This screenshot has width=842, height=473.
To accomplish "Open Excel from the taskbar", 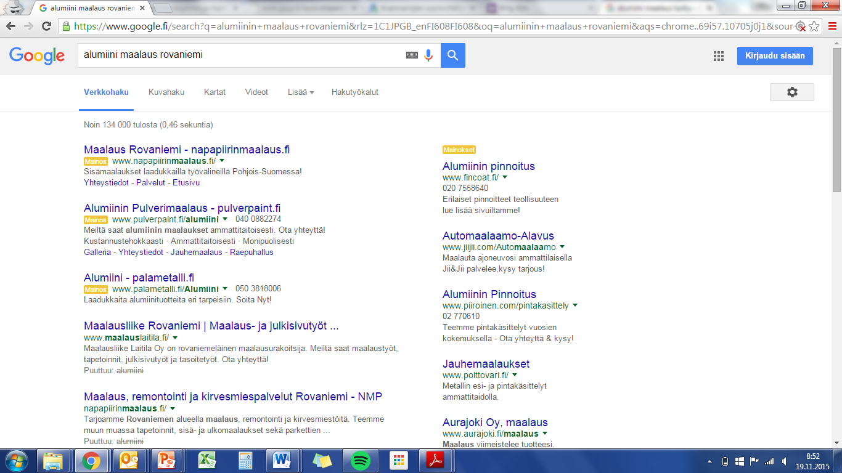I will pyautogui.click(x=206, y=461).
